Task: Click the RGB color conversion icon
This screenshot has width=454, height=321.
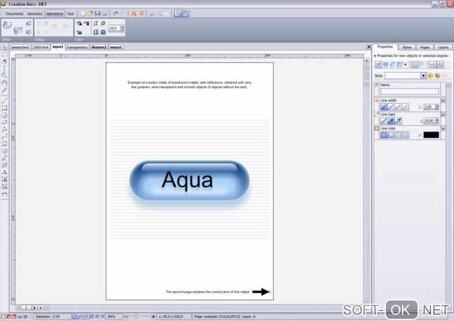Action: (x=79, y=24)
